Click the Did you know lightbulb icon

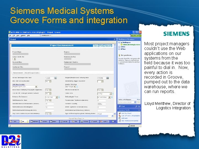click(x=119, y=55)
